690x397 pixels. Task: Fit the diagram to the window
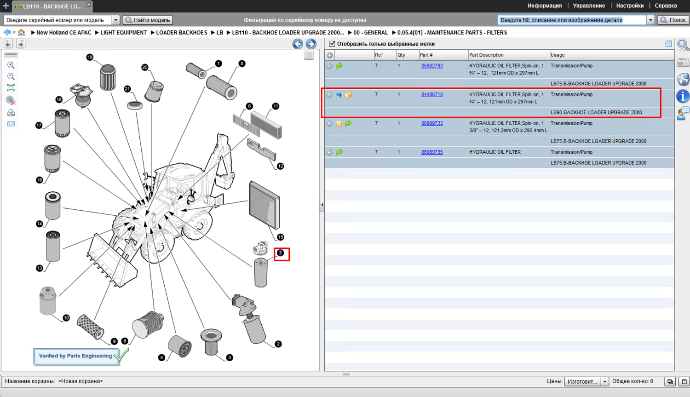pos(11,88)
